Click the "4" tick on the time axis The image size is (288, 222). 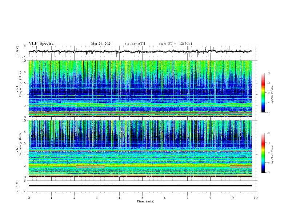pos(119,198)
